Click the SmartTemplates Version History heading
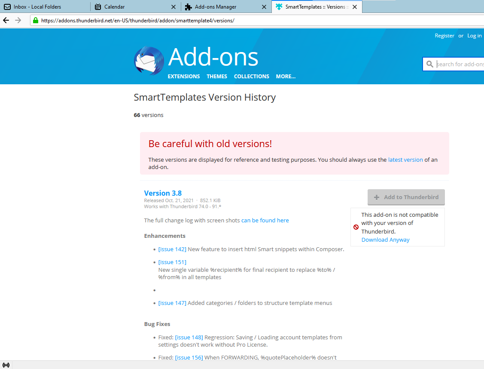The image size is (484, 369). click(205, 97)
